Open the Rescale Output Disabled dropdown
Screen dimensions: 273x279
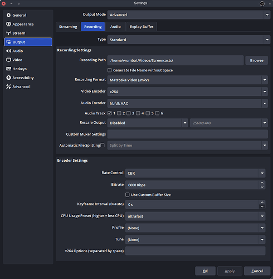click(x=148, y=123)
